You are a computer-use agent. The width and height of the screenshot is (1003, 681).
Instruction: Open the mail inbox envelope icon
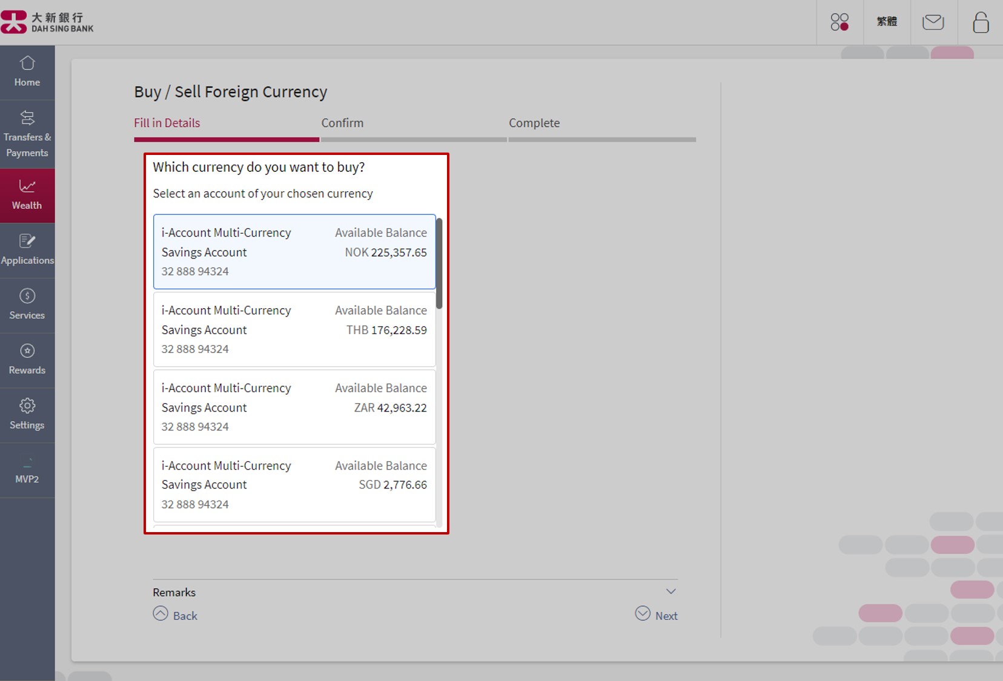click(x=933, y=22)
